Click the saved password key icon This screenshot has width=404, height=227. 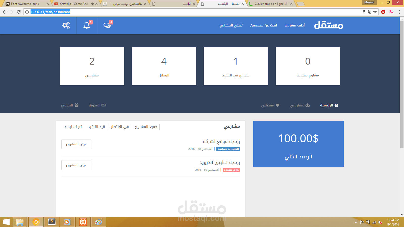click(364, 12)
